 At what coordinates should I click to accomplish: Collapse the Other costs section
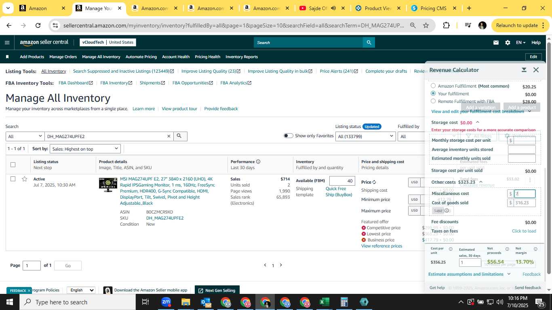point(480,182)
